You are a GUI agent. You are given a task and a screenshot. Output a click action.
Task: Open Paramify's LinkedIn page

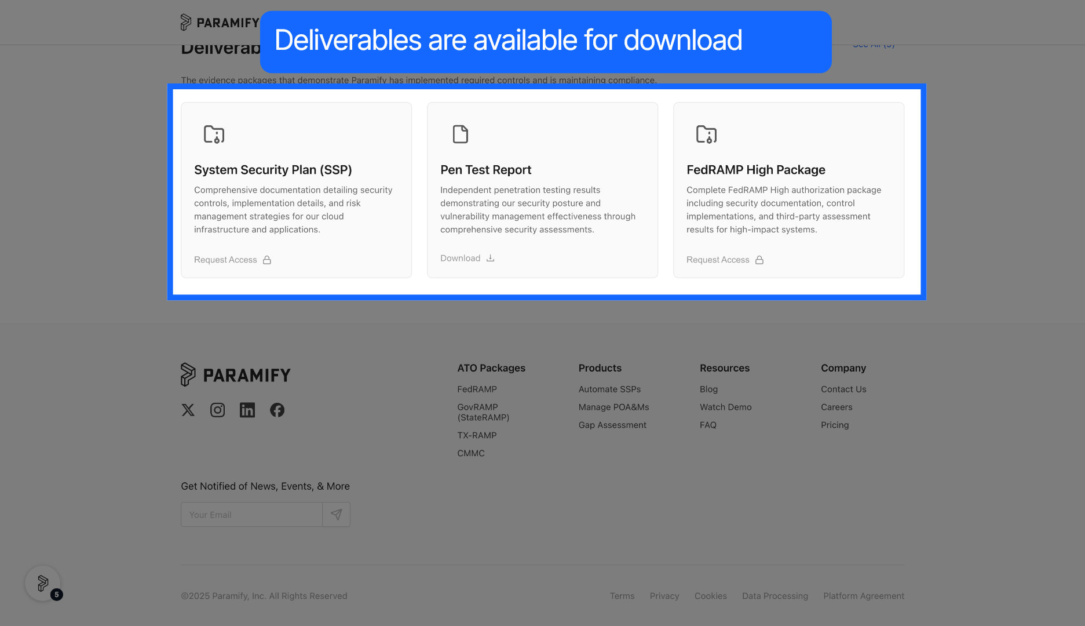coord(247,410)
